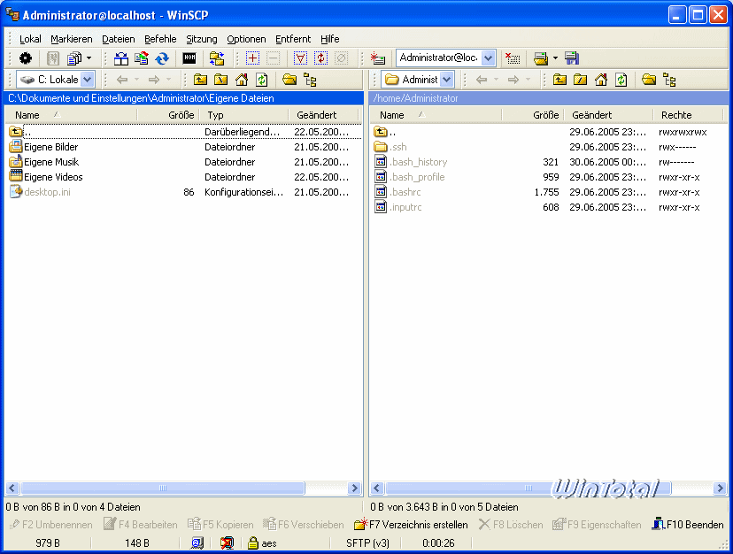Viewport: 733px width, 554px height.
Task: Open the queue/copy documents toolbar icon
Action: [x=73, y=58]
